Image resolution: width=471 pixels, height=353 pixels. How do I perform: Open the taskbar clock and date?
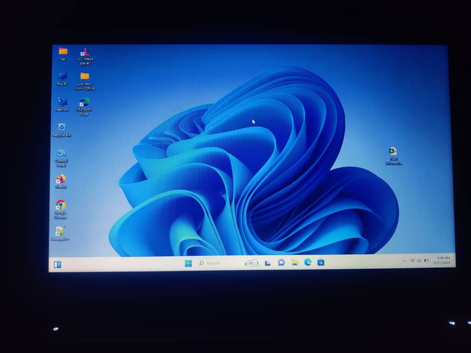tap(443, 260)
